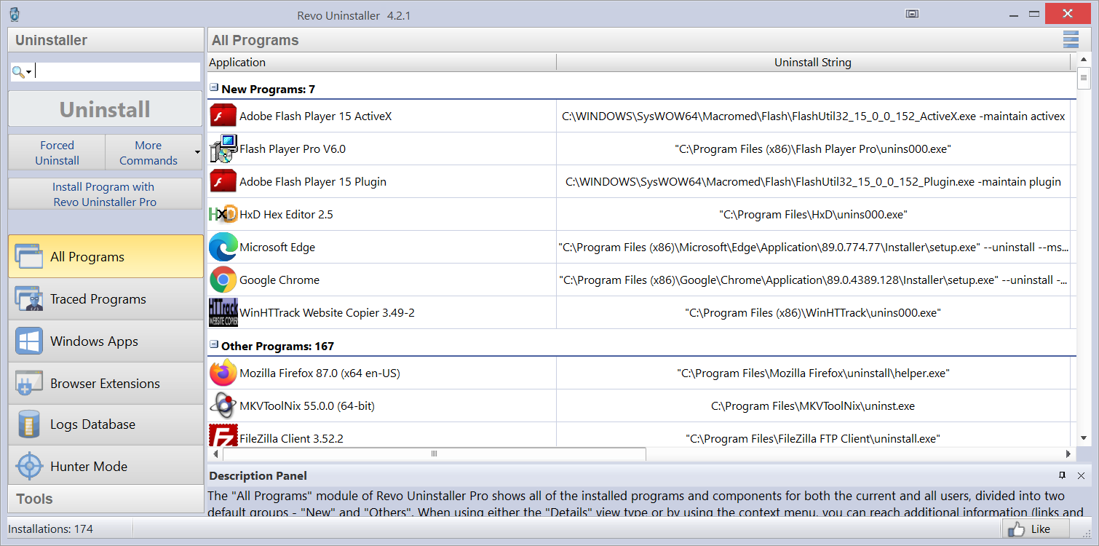Switch to Windows Apps section
The image size is (1099, 546).
pyautogui.click(x=106, y=341)
